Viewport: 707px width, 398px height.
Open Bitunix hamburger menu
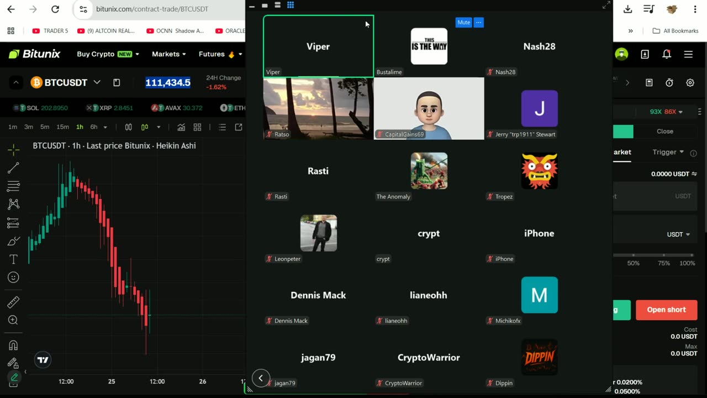point(688,54)
